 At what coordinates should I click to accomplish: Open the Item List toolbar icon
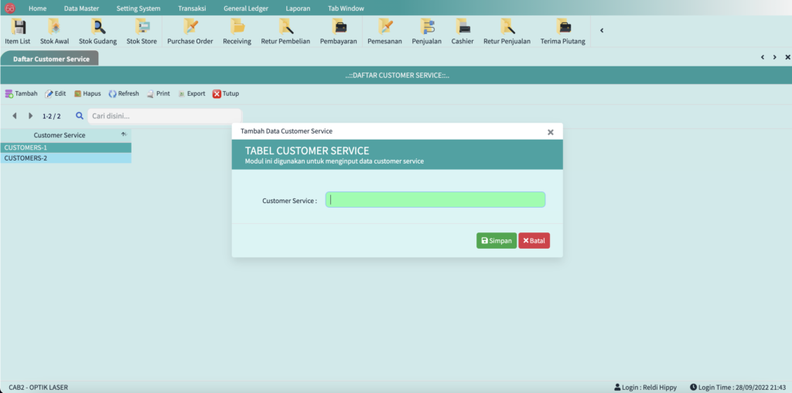[x=17, y=32]
